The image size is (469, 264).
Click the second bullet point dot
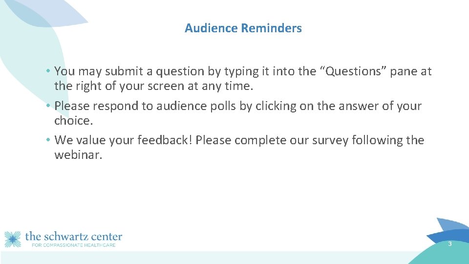[x=50, y=106]
